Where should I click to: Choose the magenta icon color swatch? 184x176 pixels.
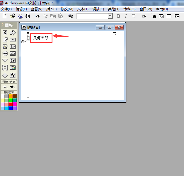coord(15,104)
